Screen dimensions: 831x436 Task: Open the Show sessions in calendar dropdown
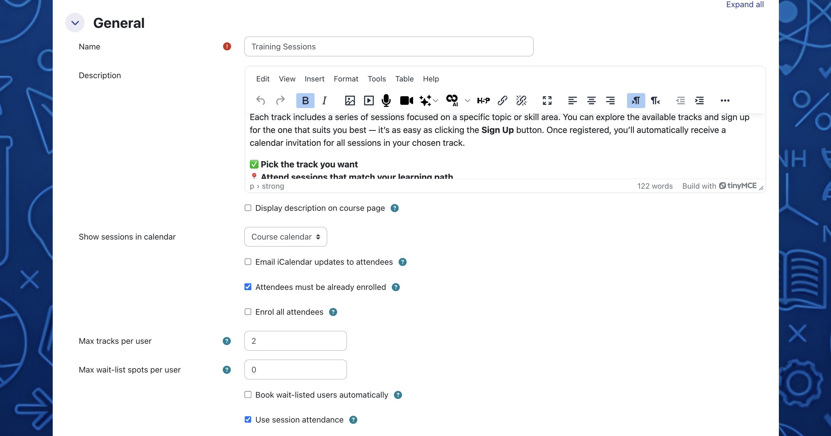[285, 237]
